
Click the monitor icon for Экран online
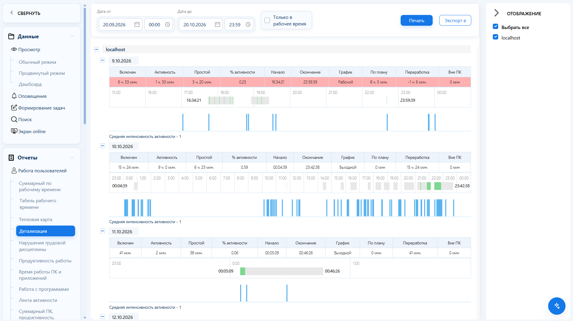[x=14, y=131]
